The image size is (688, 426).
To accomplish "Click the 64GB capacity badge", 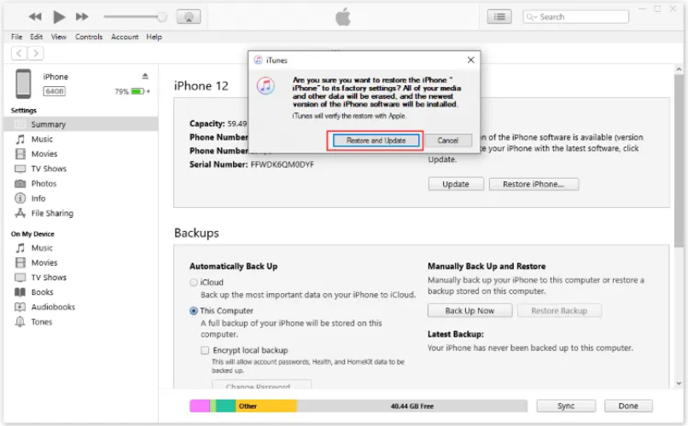I will tap(55, 91).
